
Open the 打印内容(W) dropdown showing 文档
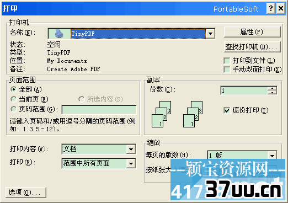pyautogui.click(x=99, y=149)
